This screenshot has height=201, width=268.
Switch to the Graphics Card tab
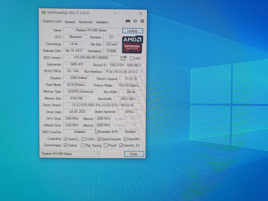point(52,21)
